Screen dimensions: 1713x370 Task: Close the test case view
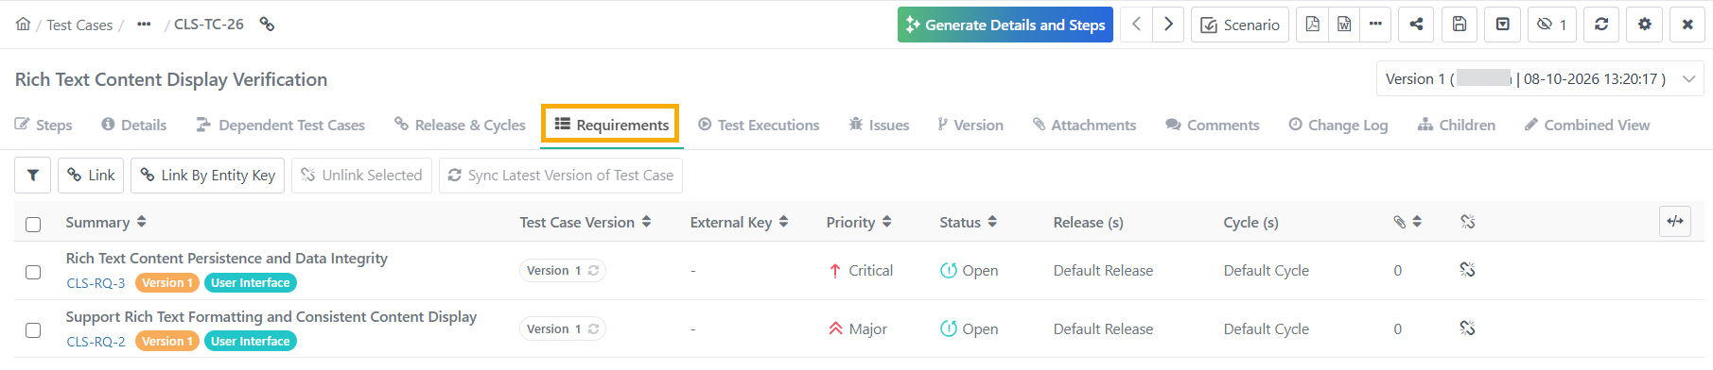(x=1687, y=25)
